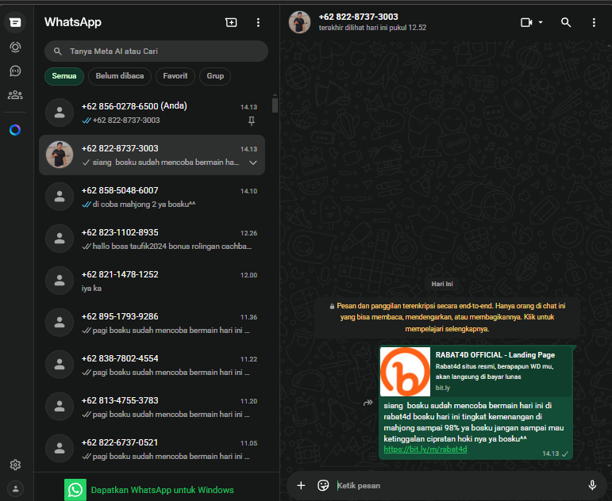
Task: Click the 'Hari Ini' date label
Action: (442, 284)
